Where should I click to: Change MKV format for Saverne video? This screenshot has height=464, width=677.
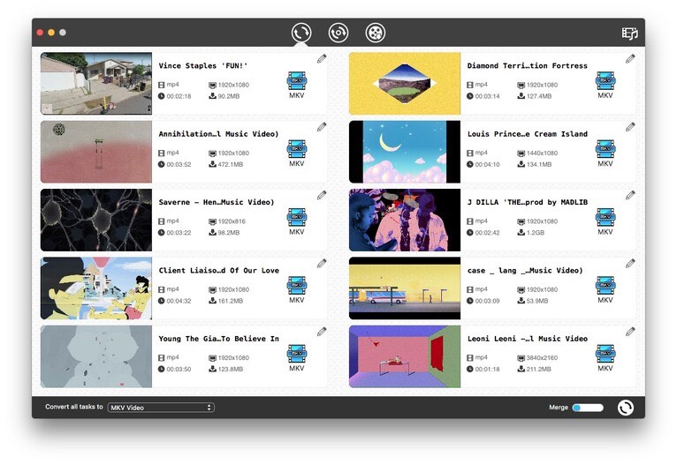(297, 221)
